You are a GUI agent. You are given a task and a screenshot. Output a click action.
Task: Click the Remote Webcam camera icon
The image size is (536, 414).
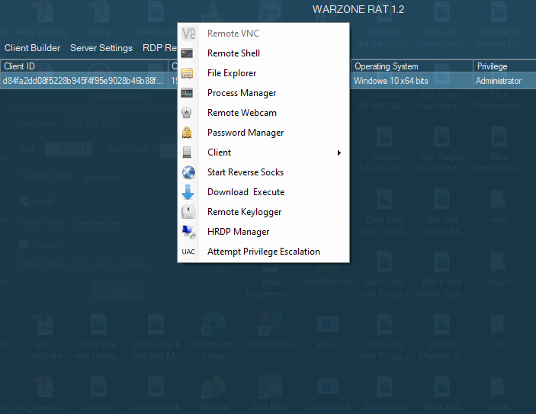pyautogui.click(x=187, y=113)
